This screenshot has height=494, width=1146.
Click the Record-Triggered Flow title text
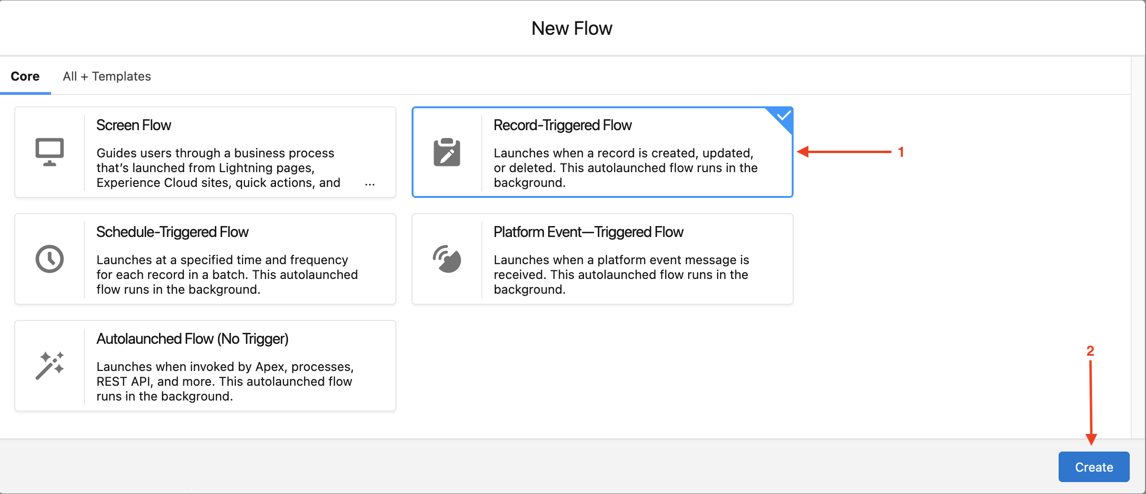tap(562, 125)
